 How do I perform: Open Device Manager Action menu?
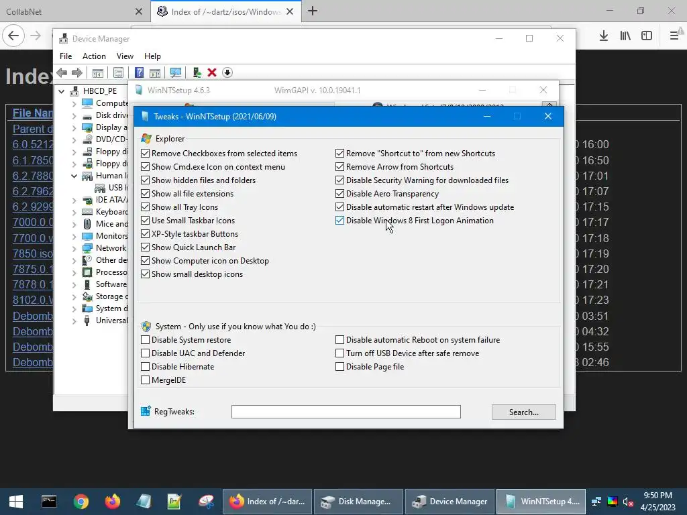94,56
